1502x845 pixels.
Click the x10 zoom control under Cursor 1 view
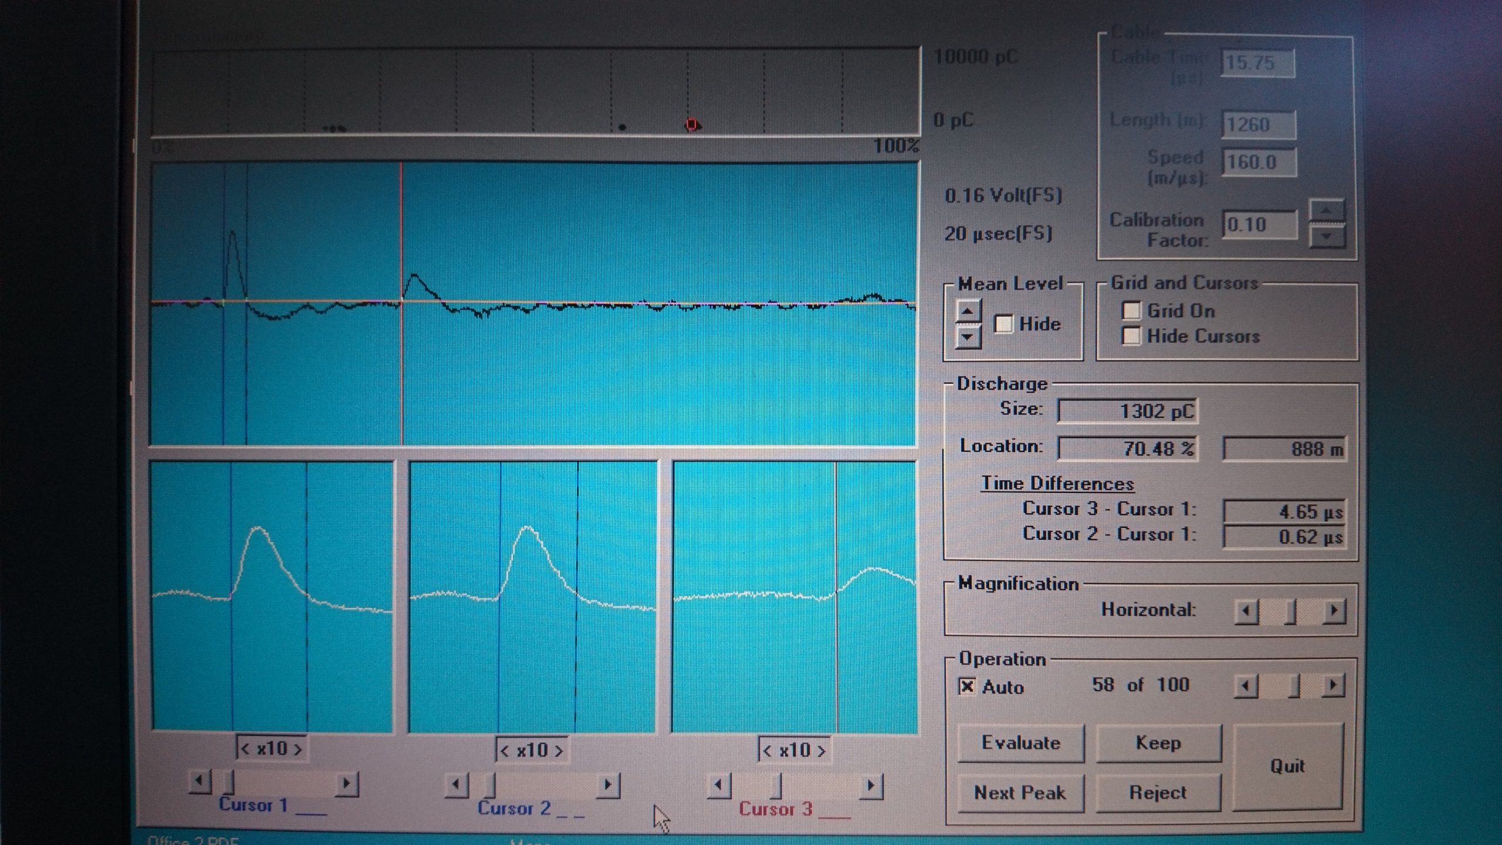tap(272, 748)
